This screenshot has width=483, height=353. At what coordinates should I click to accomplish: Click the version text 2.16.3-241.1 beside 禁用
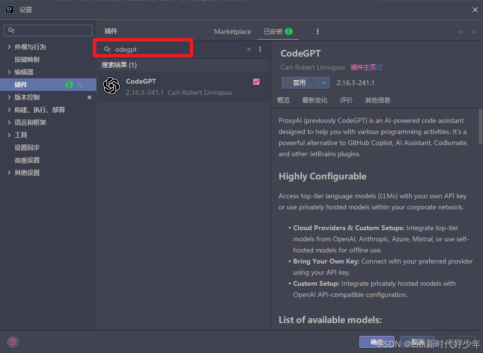[x=356, y=83]
